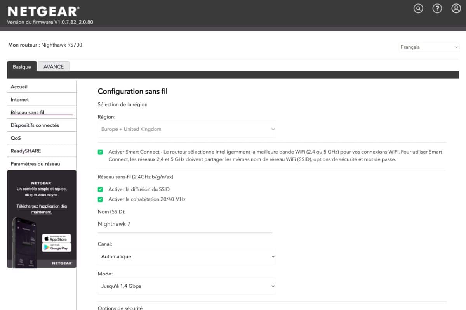466x310 pixels.
Task: Open QoS in the sidebar
Action: coord(42,138)
